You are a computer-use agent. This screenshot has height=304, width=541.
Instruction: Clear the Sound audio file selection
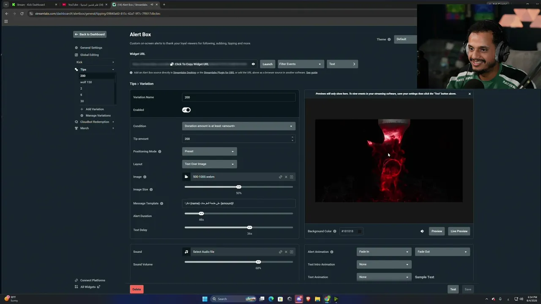(x=286, y=252)
